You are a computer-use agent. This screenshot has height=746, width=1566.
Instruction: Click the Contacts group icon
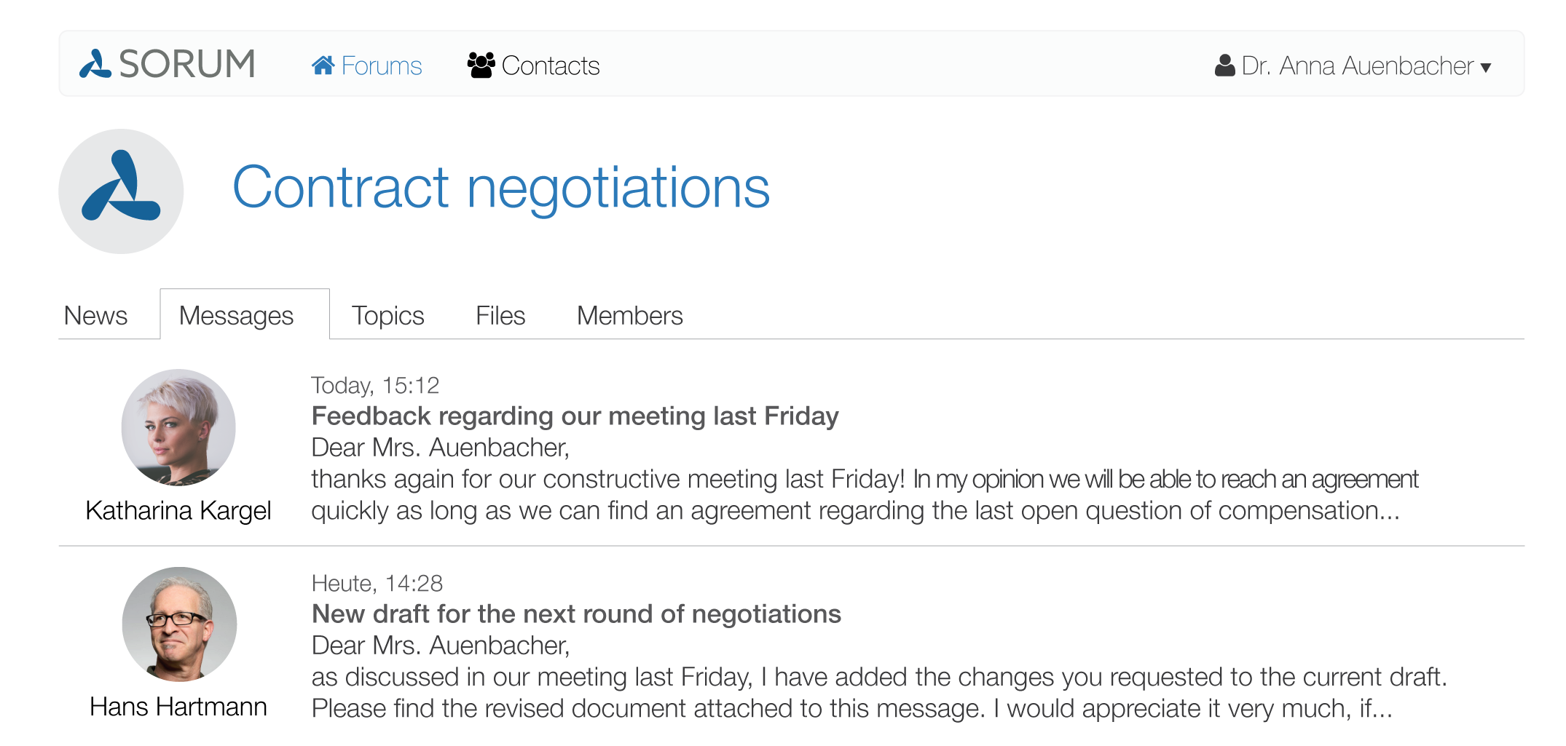coord(481,66)
